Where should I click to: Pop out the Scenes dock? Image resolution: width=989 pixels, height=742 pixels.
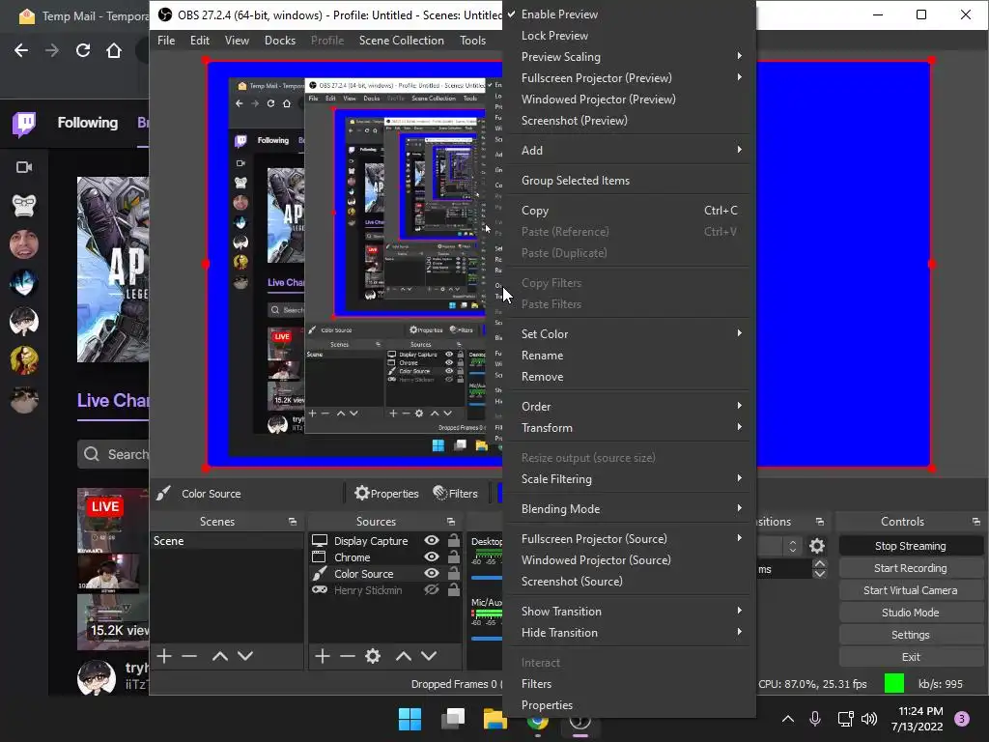tap(292, 522)
